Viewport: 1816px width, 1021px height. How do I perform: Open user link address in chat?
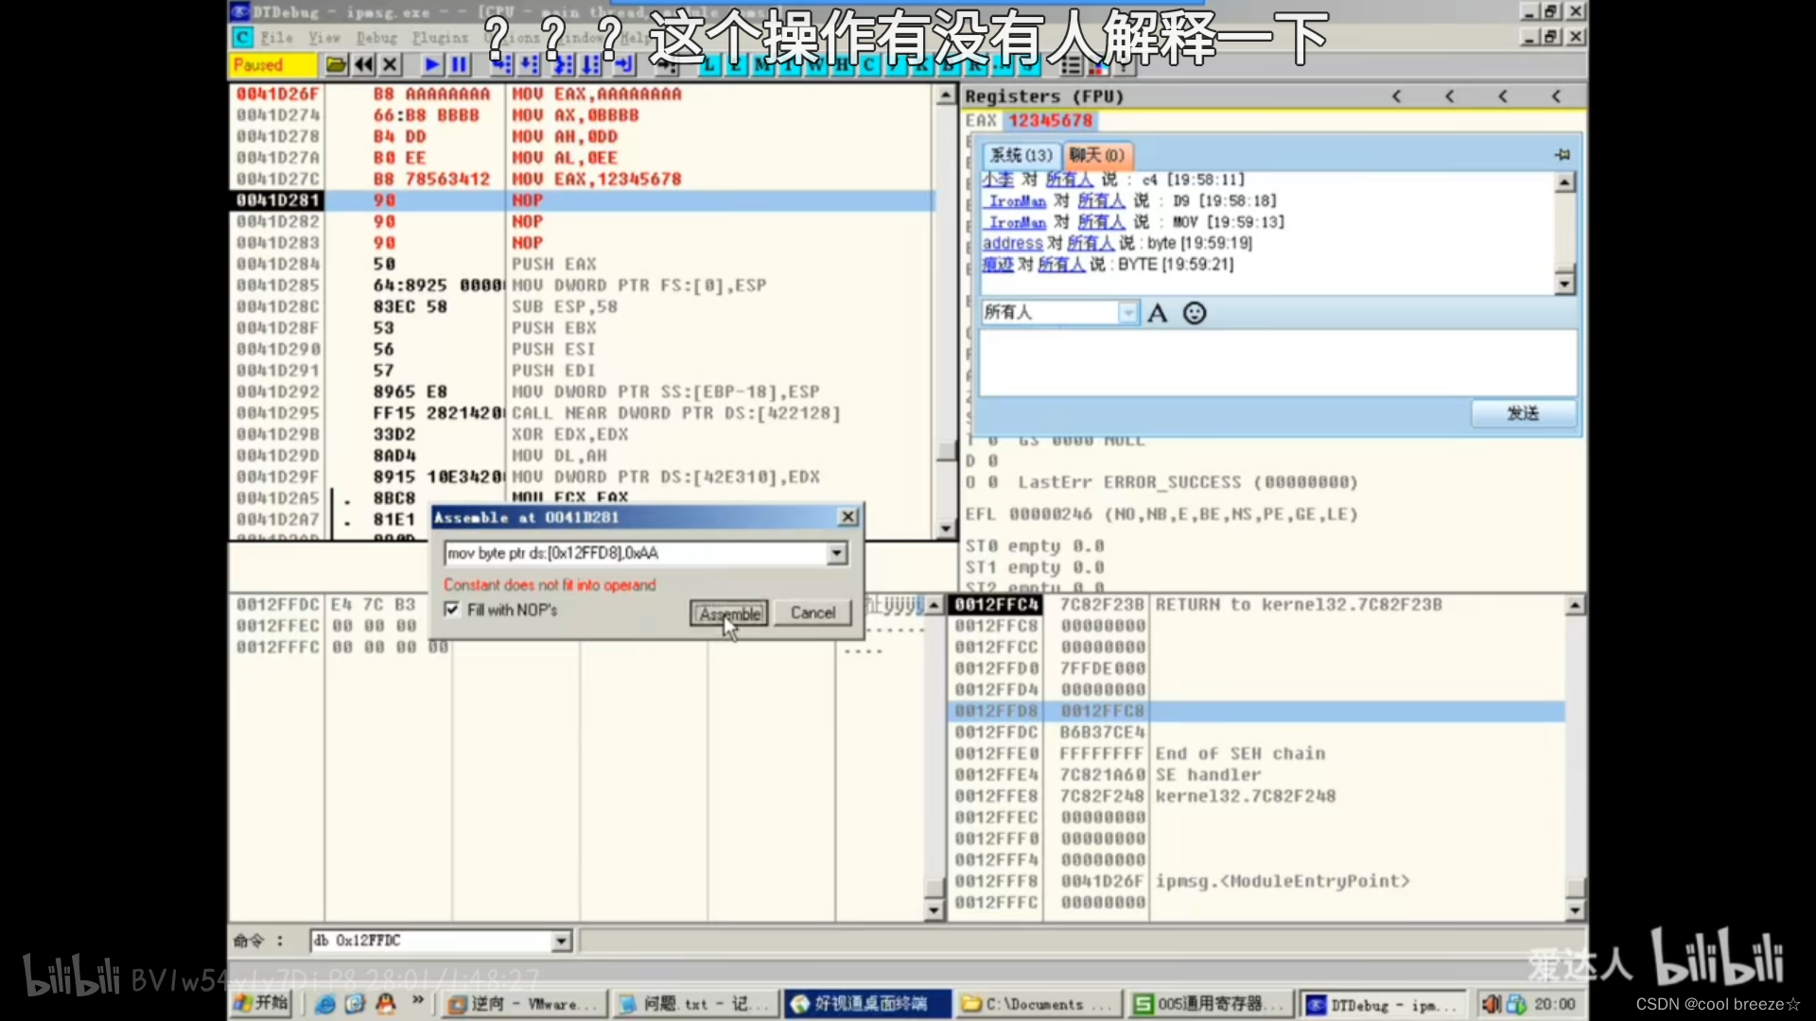tap(1012, 243)
